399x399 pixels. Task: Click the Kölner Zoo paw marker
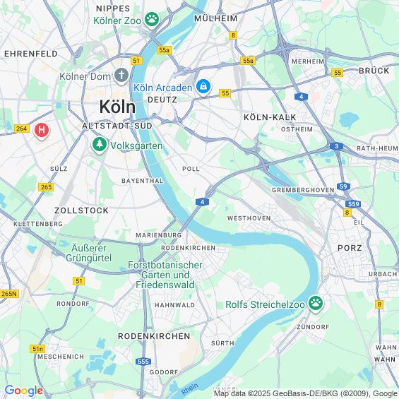152,20
